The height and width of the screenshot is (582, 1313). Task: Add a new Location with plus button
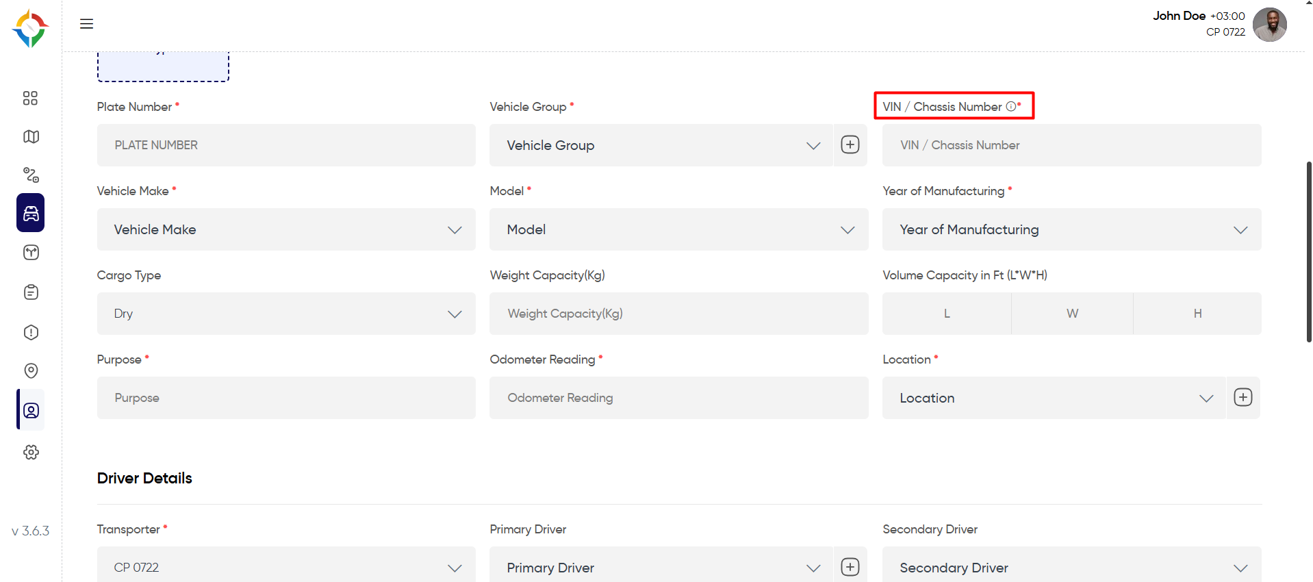[1243, 397]
